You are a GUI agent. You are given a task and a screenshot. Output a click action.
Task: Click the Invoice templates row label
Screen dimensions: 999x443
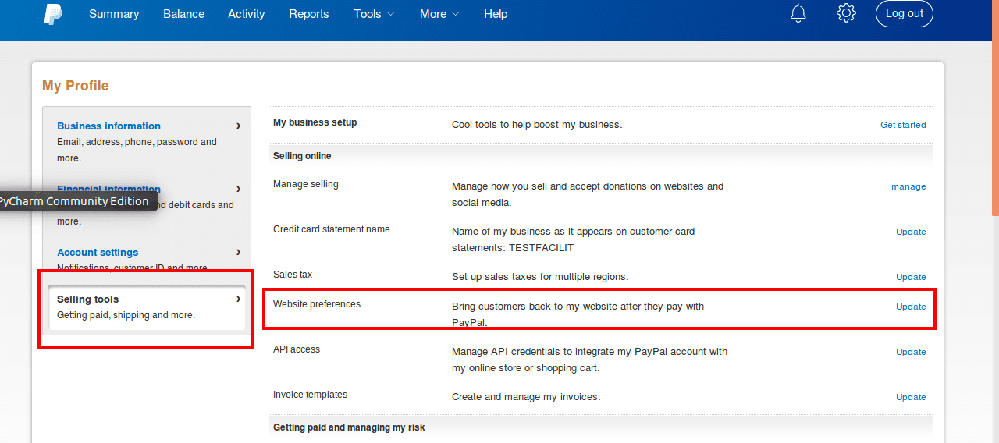pyautogui.click(x=310, y=395)
